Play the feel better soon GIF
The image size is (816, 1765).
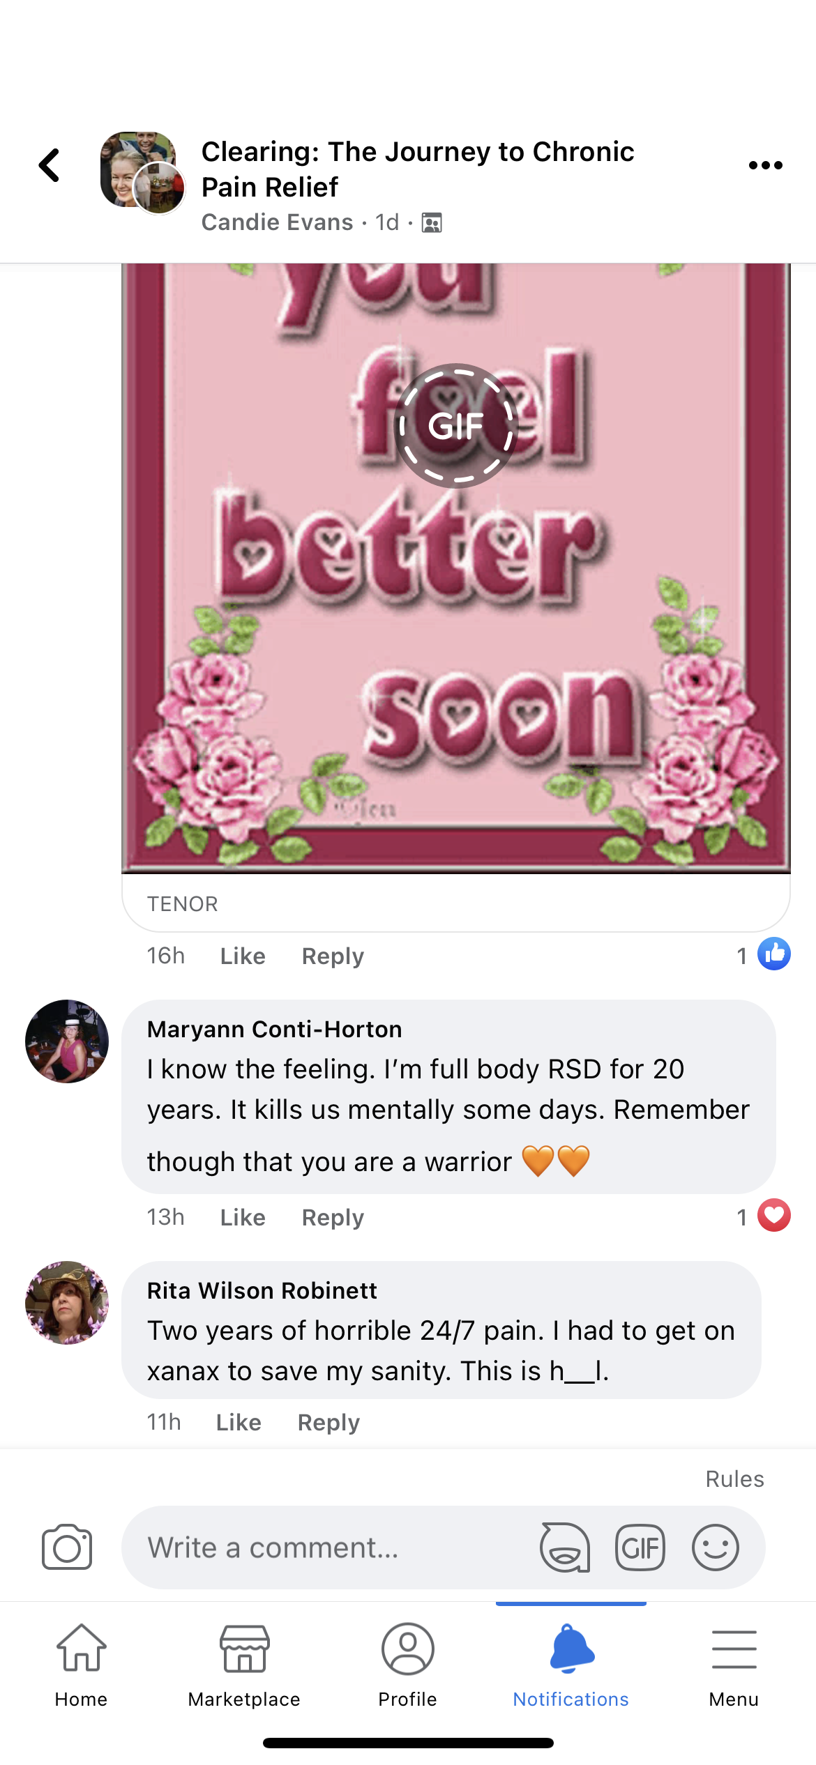click(x=456, y=425)
